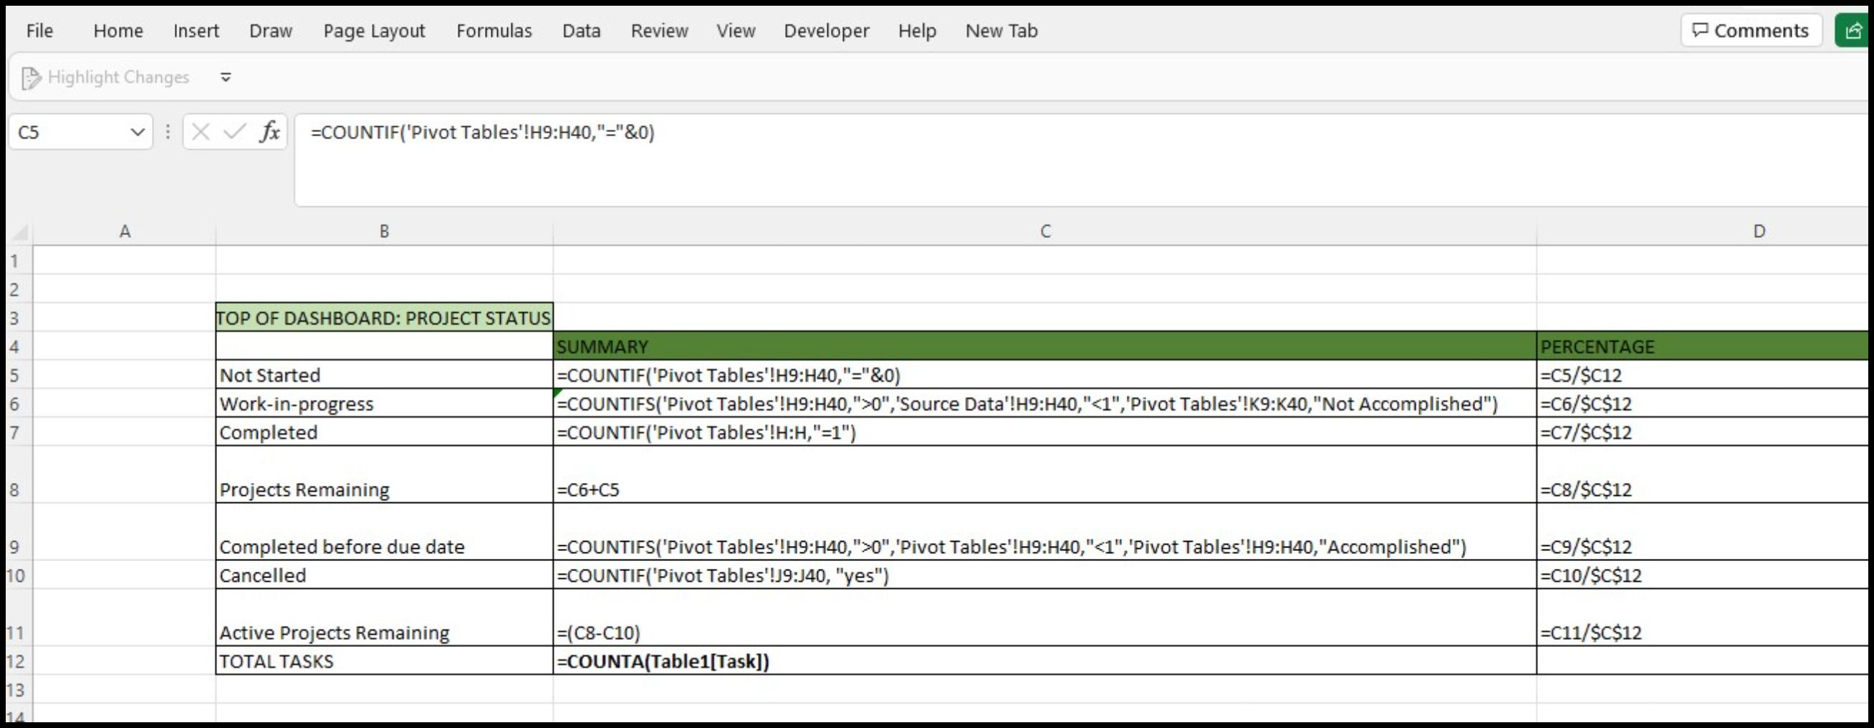Image resolution: width=1874 pixels, height=728 pixels.
Task: Select the cell with =COUNTA(Table1[Task])
Action: coord(1044,661)
